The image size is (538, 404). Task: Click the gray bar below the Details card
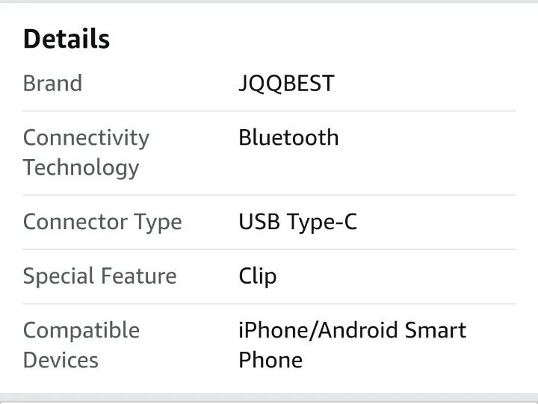269,397
